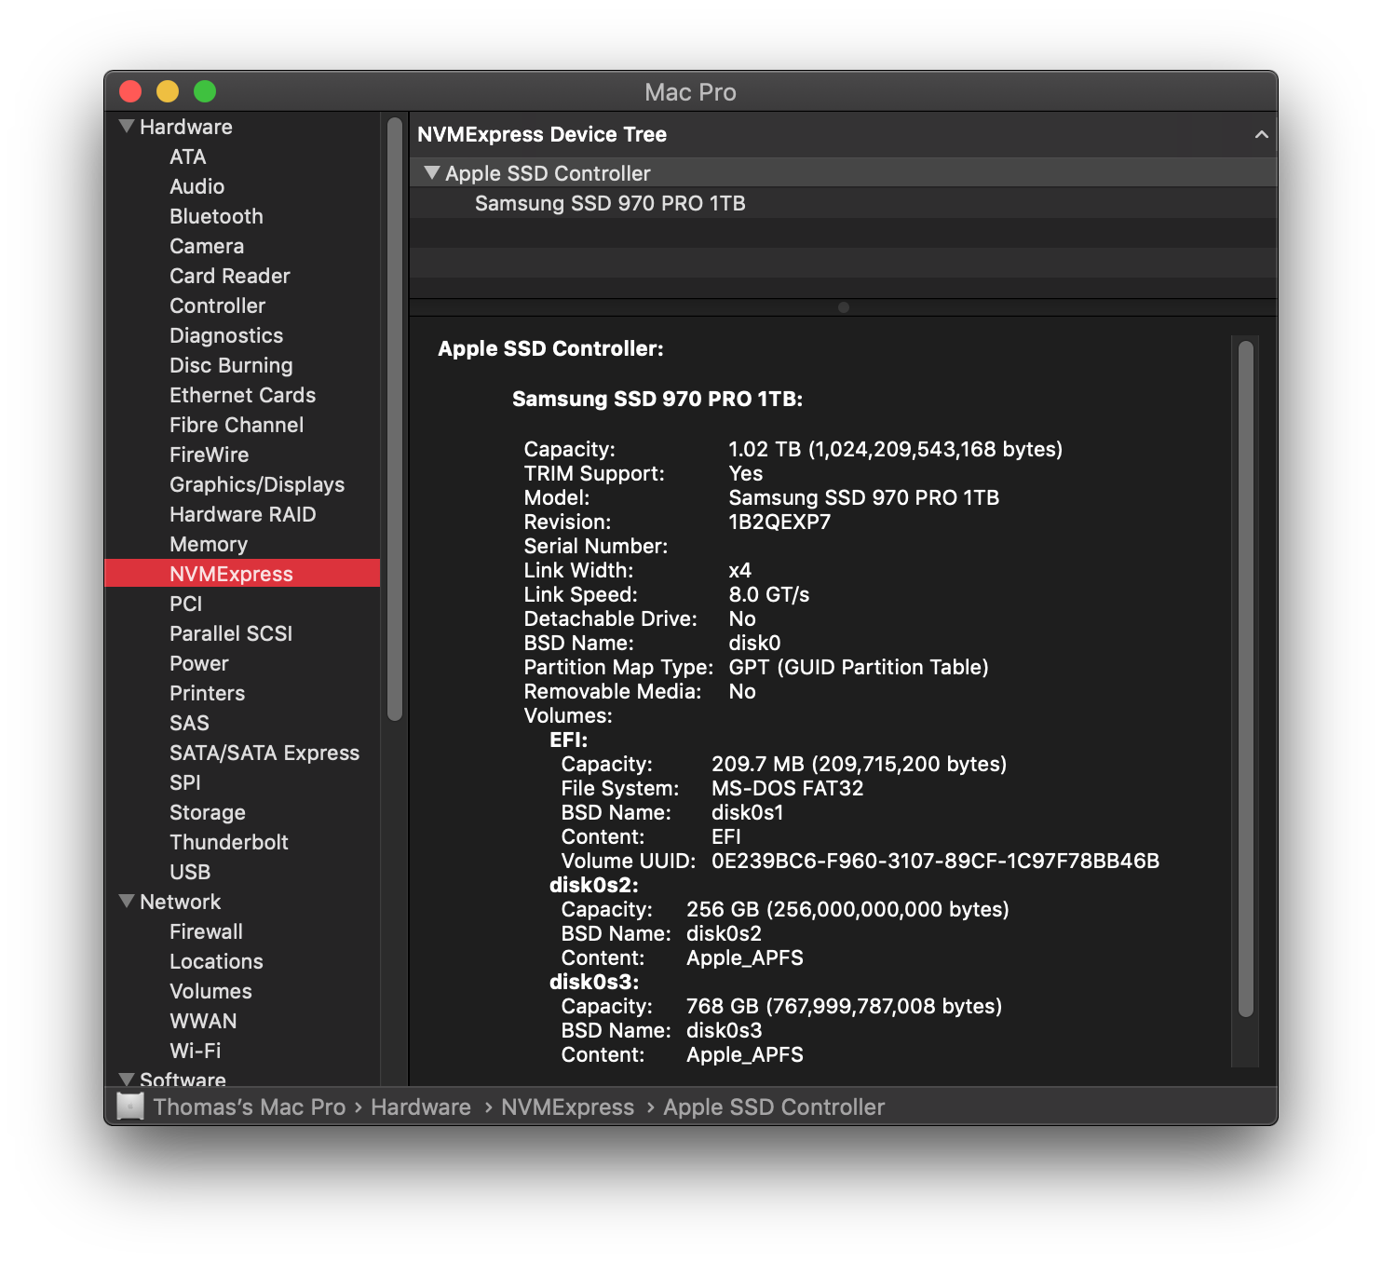This screenshot has height=1263, width=1382.
Task: Show SPI information
Action: point(185,782)
